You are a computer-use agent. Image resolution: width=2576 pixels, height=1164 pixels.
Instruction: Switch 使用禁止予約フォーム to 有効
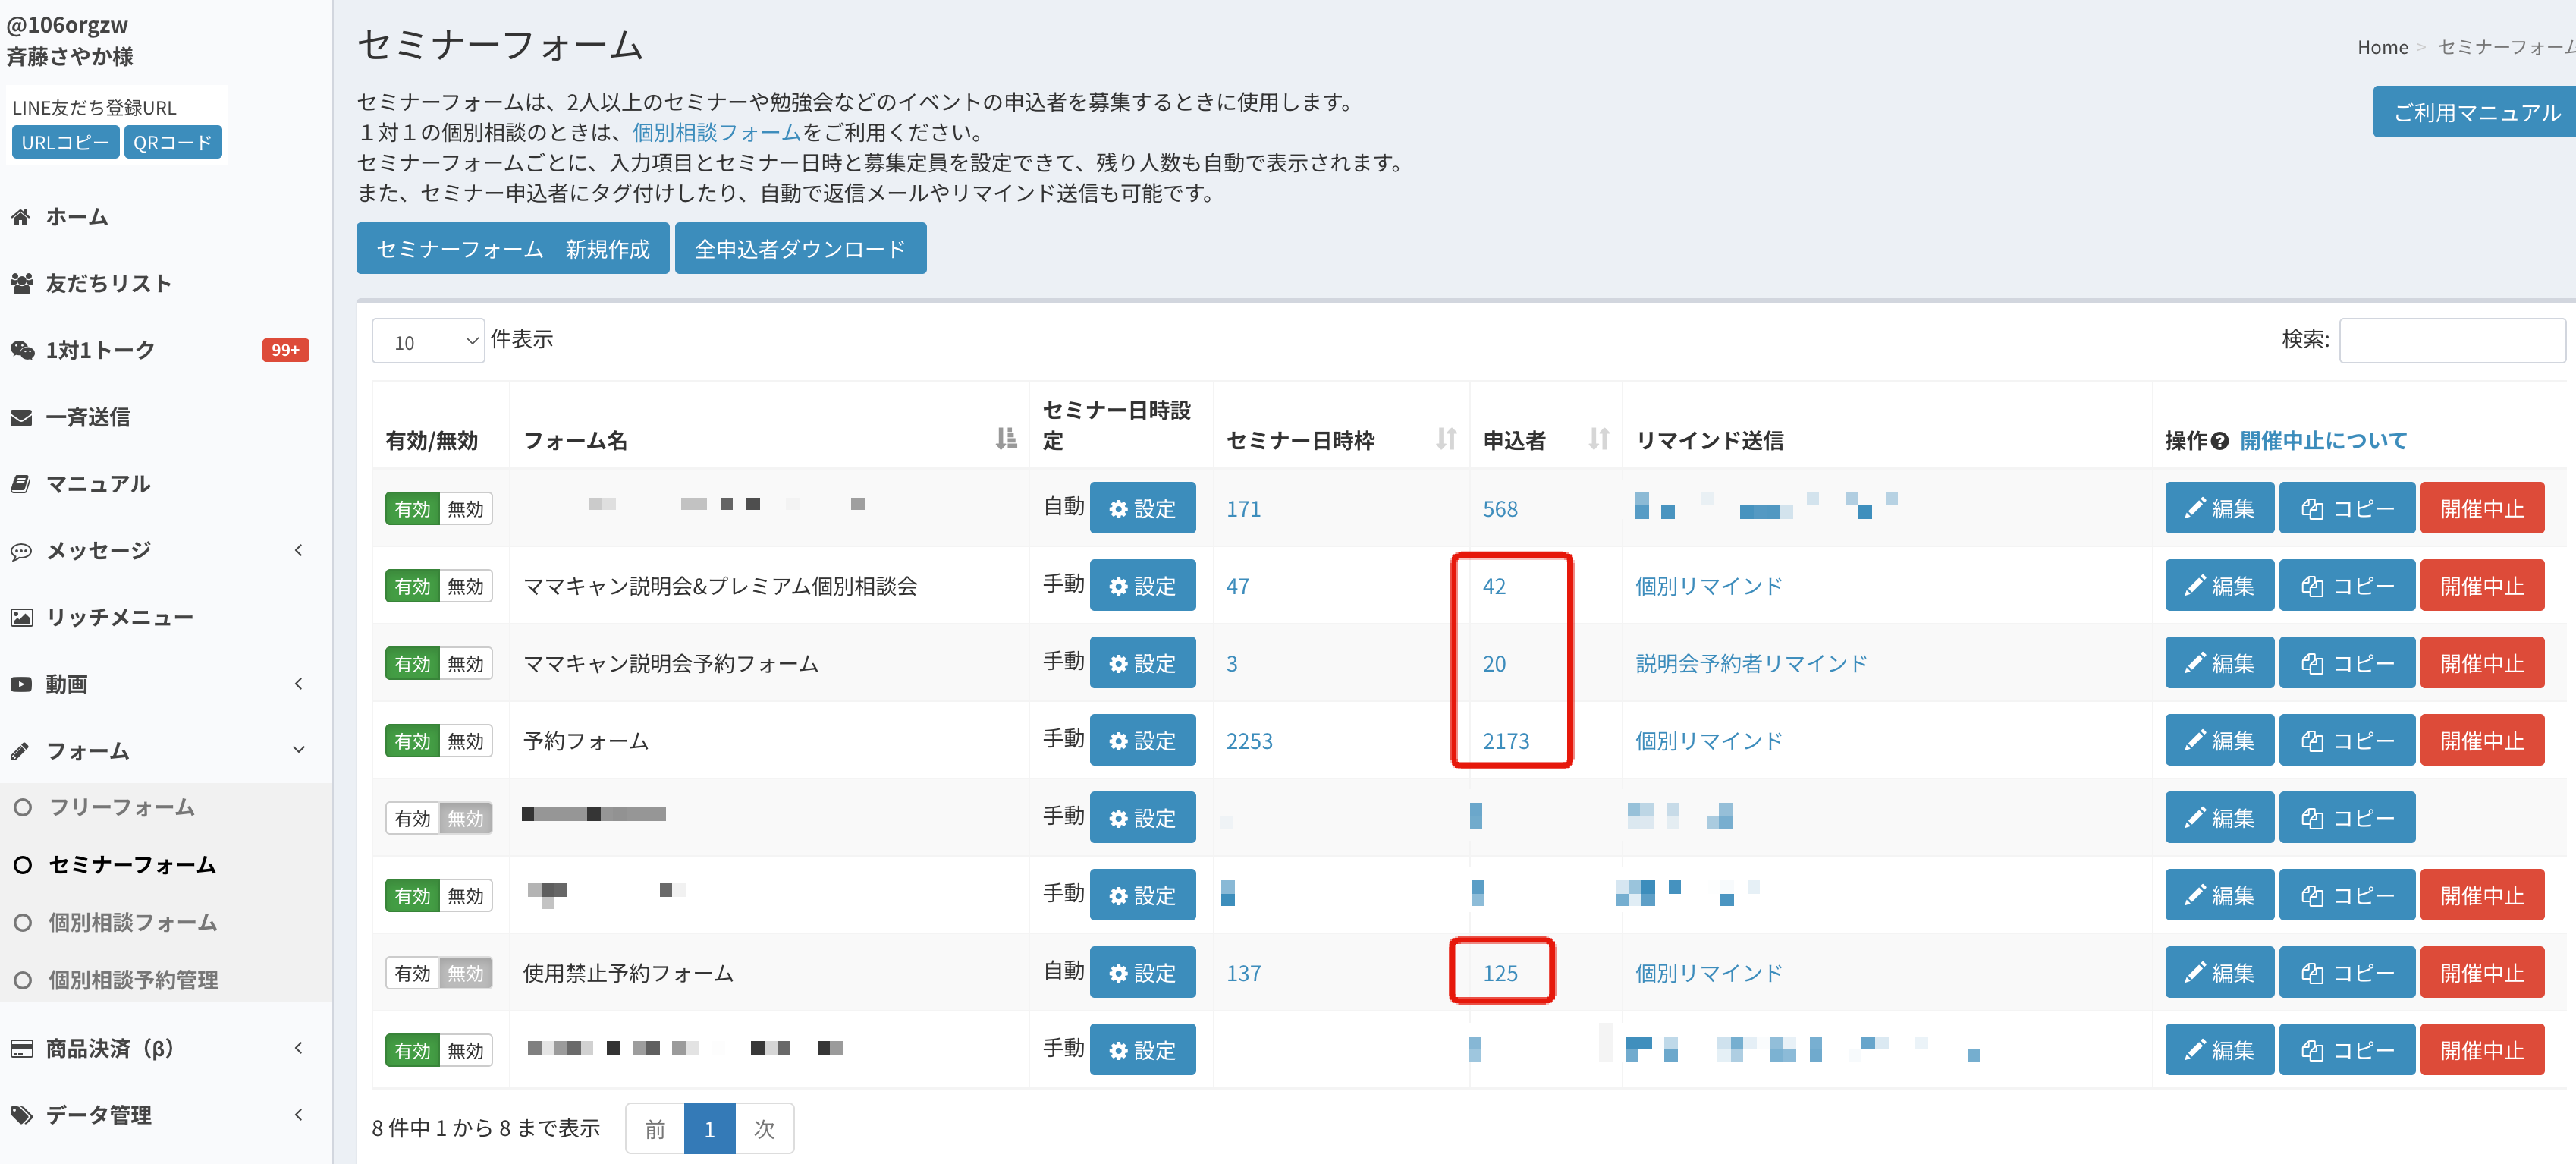point(412,973)
